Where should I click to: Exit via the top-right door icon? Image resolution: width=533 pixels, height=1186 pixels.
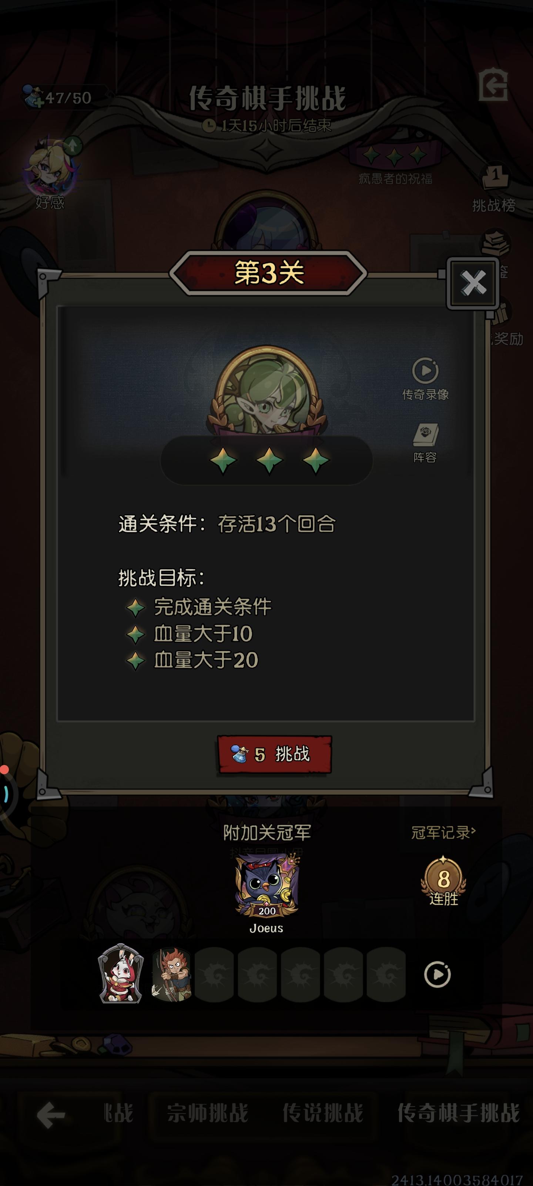click(x=493, y=86)
